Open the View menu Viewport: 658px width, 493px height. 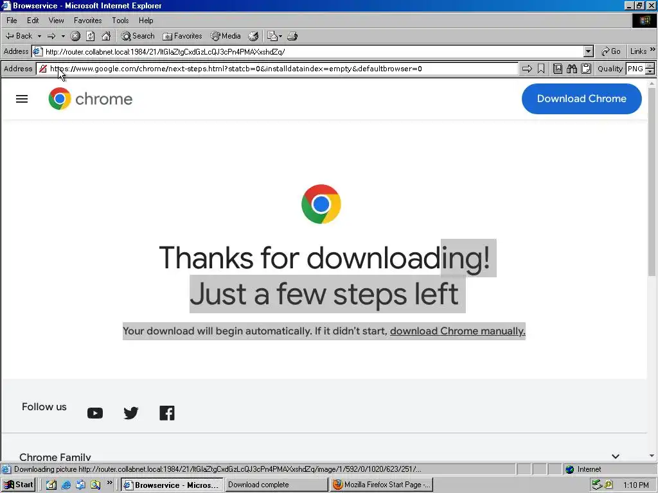[57, 20]
